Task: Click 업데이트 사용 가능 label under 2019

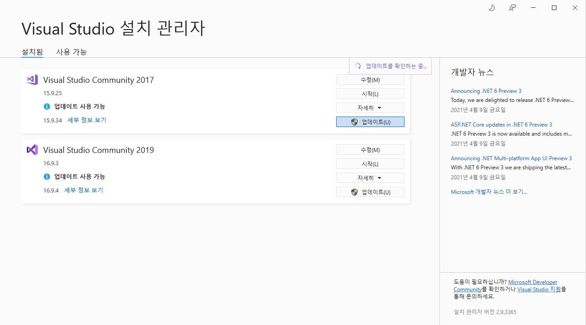Action: click(80, 177)
